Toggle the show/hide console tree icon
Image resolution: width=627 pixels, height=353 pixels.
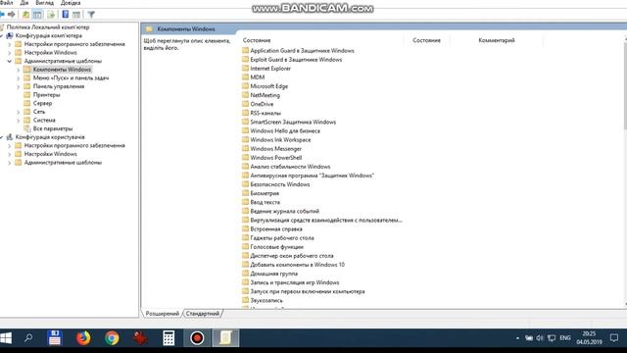pos(37,15)
